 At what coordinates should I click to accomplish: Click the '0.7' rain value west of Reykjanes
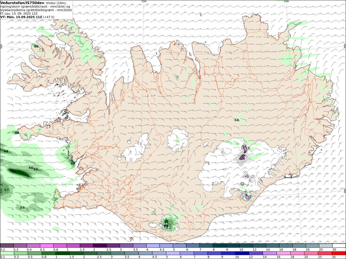coord(7,190)
